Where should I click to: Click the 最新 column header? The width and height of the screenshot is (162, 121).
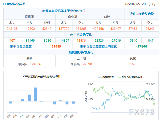[x=30, y=58]
